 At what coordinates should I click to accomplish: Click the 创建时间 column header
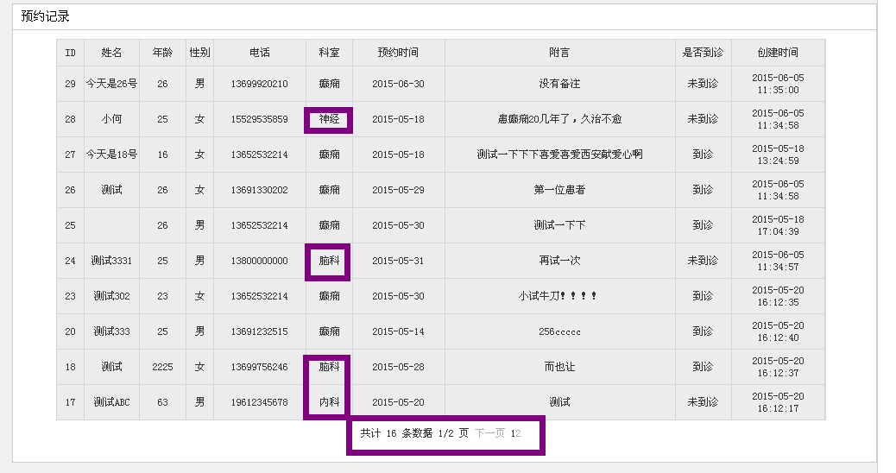[777, 53]
